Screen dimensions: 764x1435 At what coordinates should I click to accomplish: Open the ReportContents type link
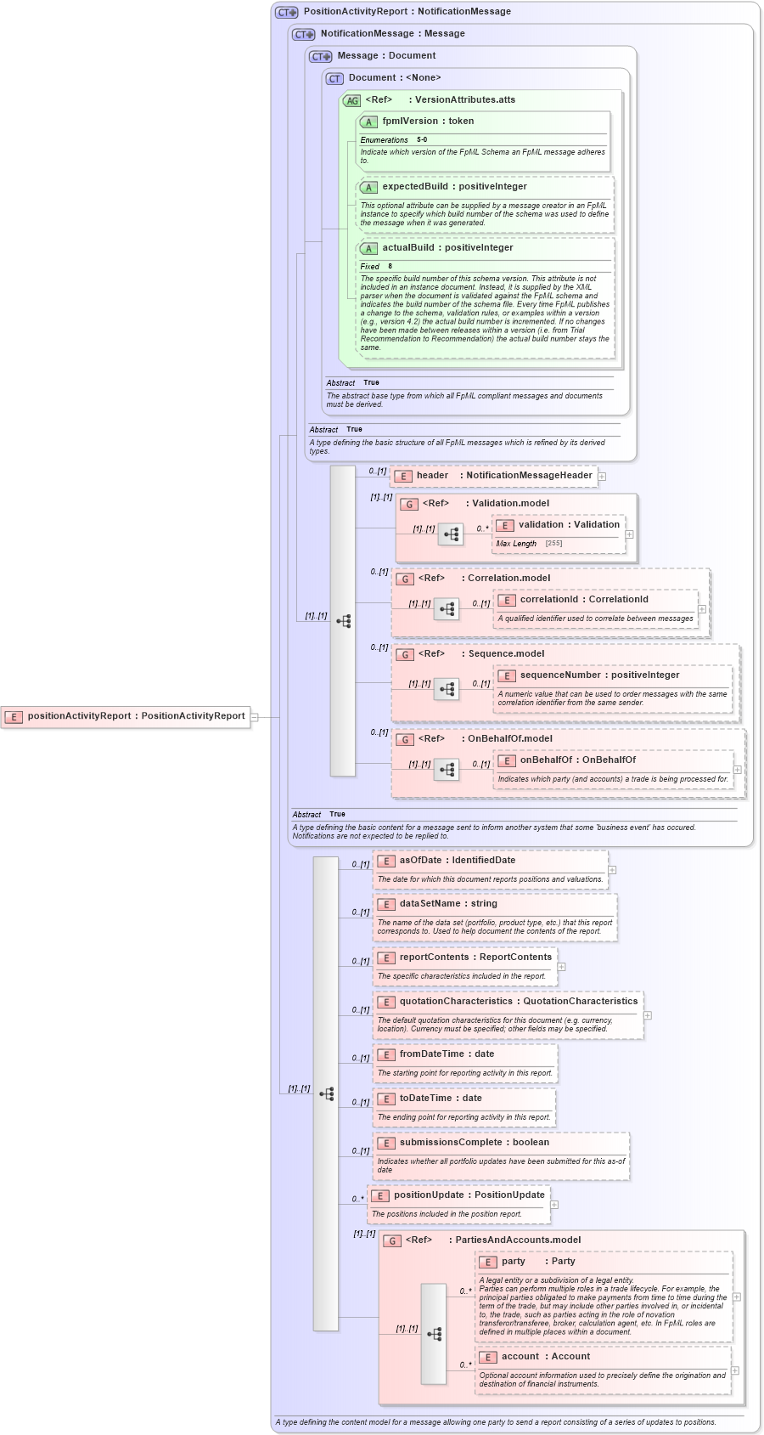pyautogui.click(x=516, y=958)
